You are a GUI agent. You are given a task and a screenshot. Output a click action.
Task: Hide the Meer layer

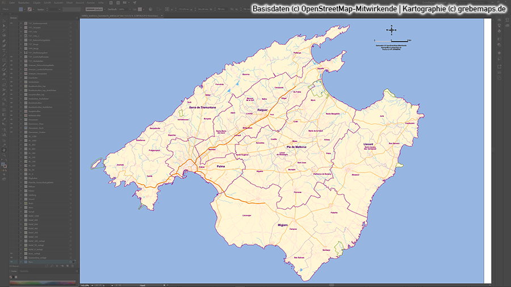[x=11, y=262]
